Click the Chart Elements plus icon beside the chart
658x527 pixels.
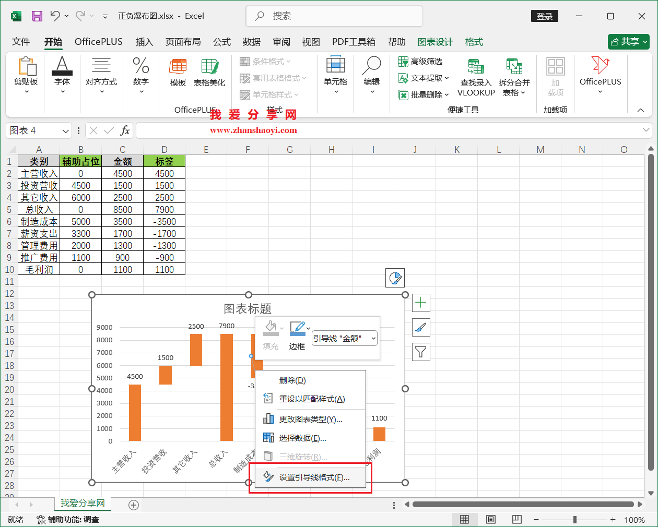(421, 303)
